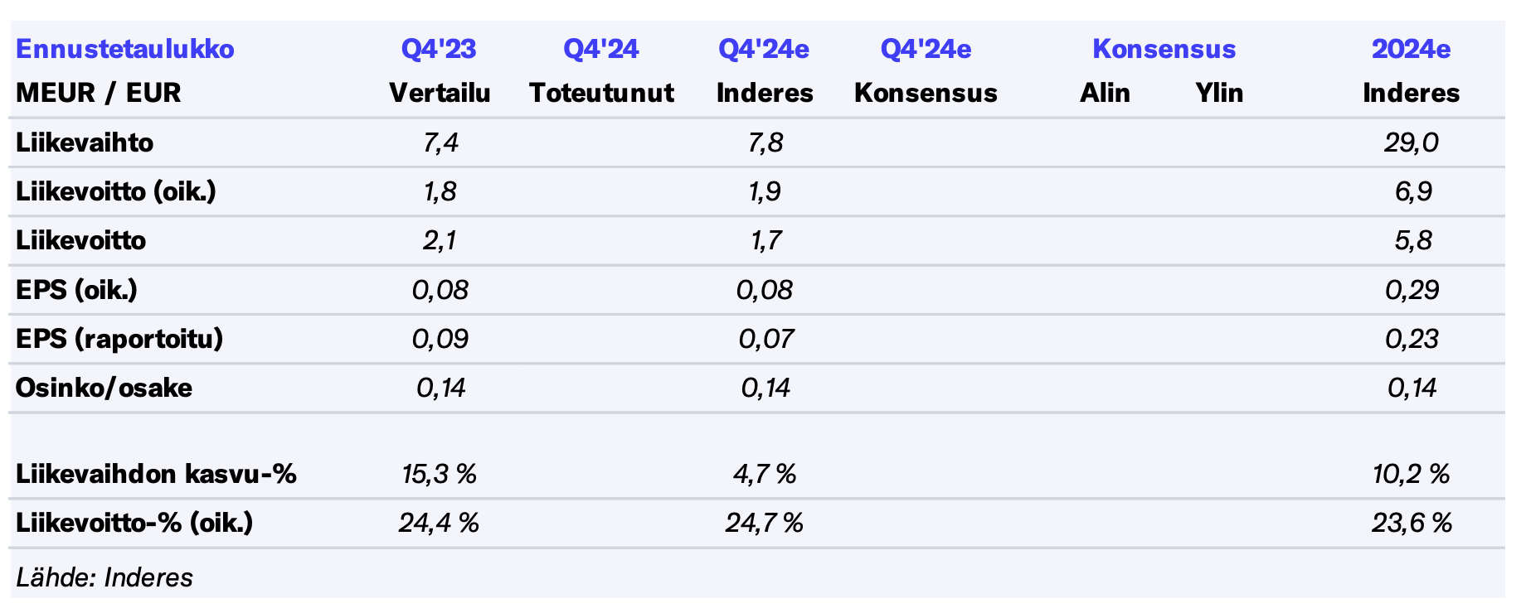Select the Q4'23 column header
Image resolution: width=1526 pixels, height=613 pixels.
tap(439, 49)
